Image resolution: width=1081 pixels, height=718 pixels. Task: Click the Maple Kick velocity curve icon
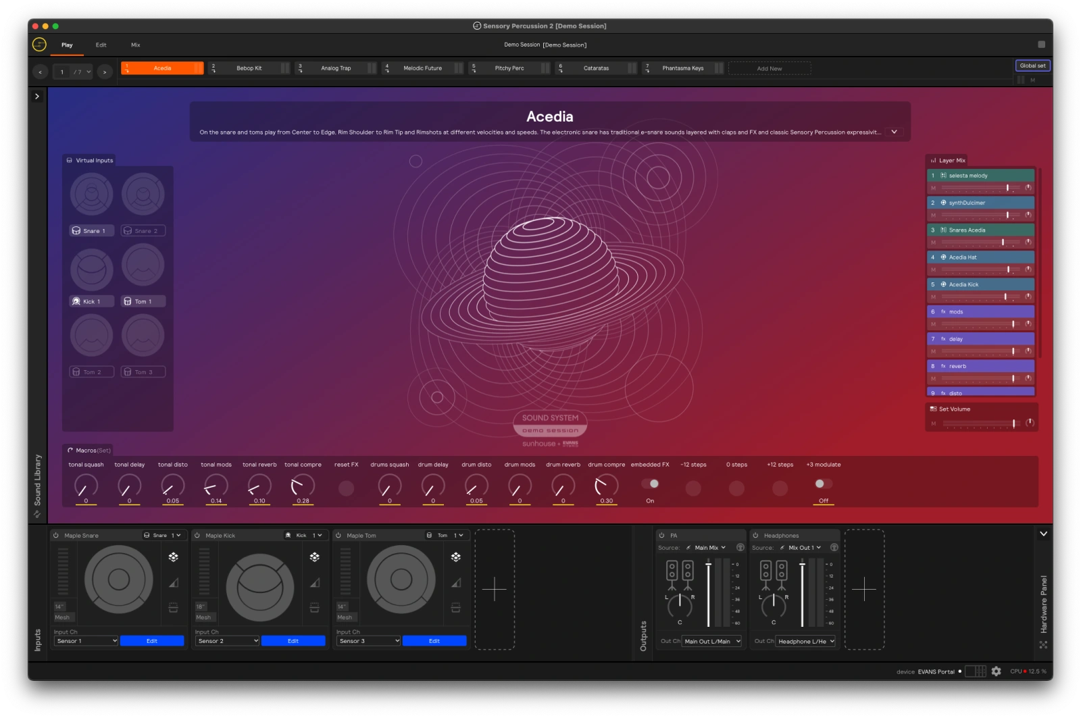(x=315, y=582)
